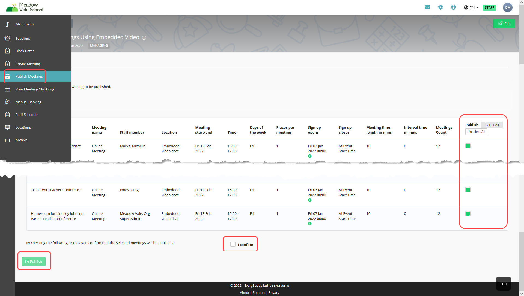Tick the I confirm checkbox
Image resolution: width=524 pixels, height=296 pixels.
(x=233, y=244)
